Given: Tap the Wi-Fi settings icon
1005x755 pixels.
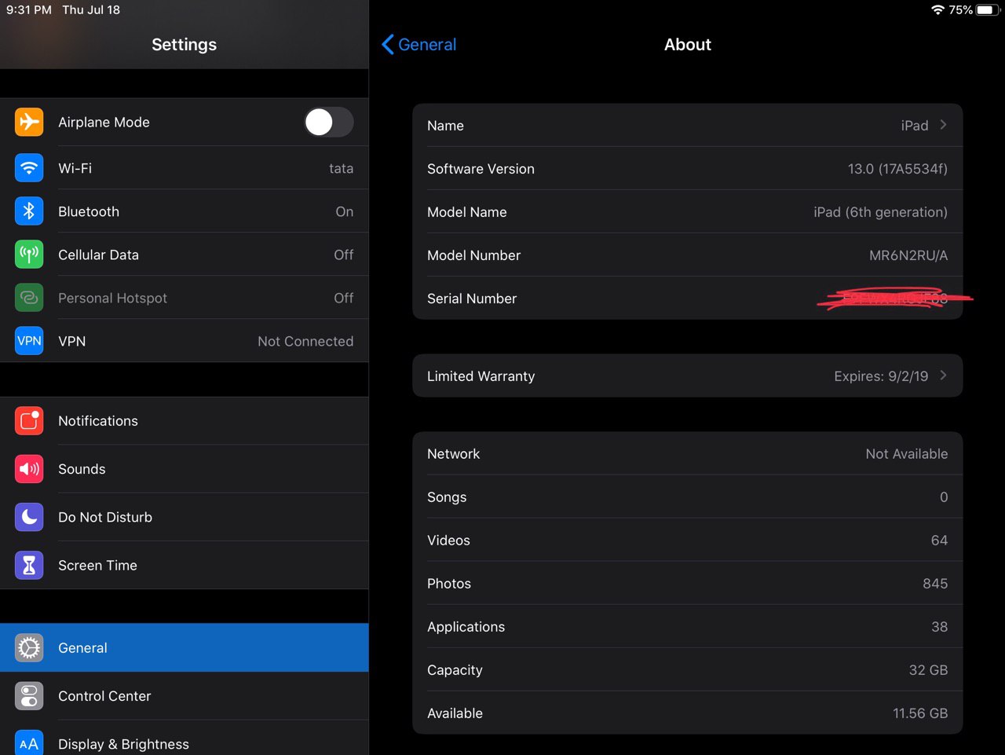Looking at the screenshot, I should 29,168.
